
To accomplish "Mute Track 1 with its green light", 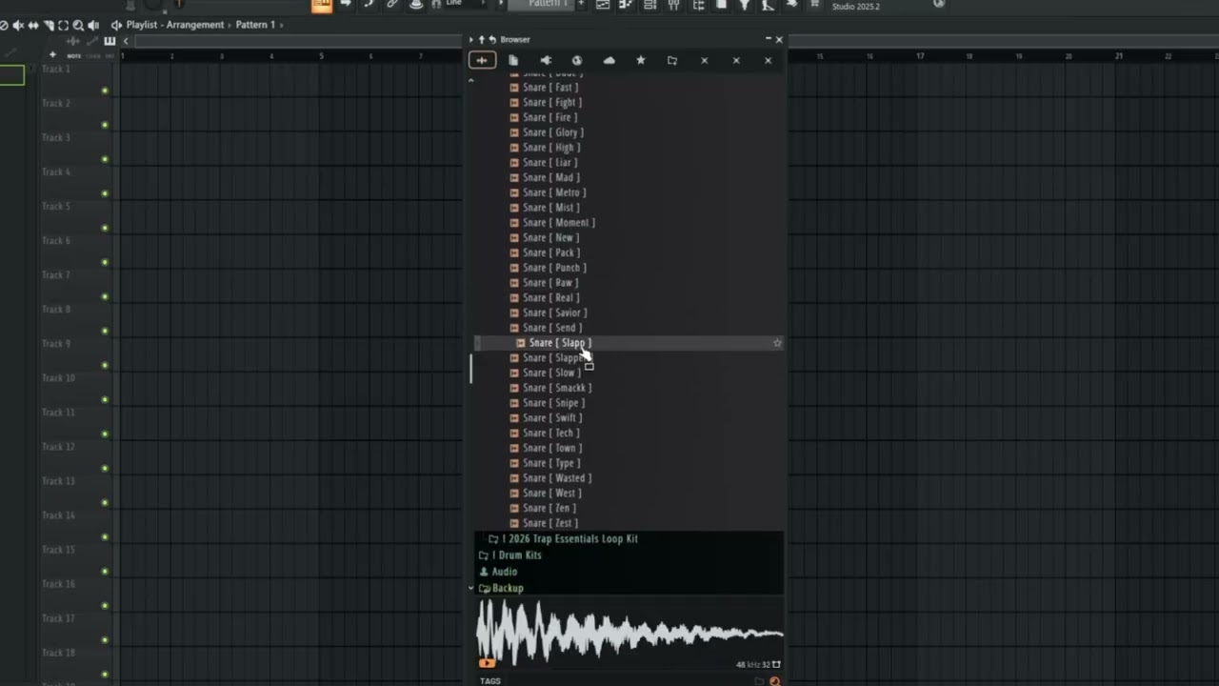I will (105, 91).
